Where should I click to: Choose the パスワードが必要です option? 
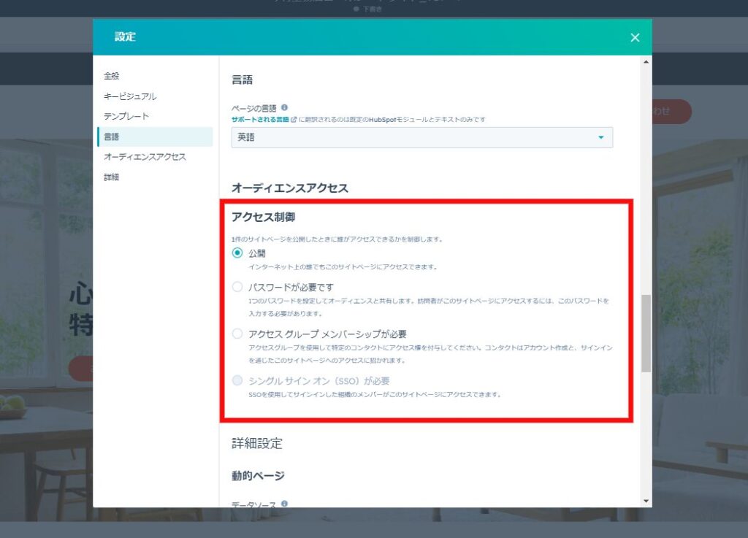(237, 287)
